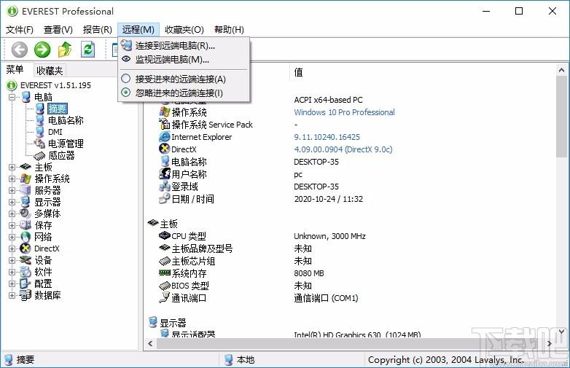This screenshot has width=570, height=368.
Task: Click the 操作系统 Windows flag tree icon
Action: point(26,179)
